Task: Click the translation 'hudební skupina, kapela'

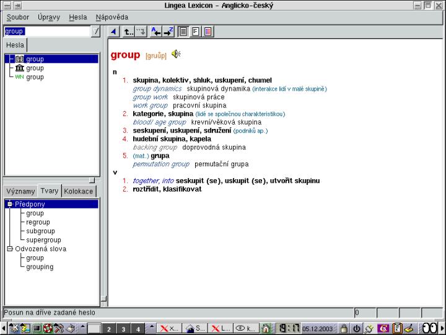Action: 172,139
